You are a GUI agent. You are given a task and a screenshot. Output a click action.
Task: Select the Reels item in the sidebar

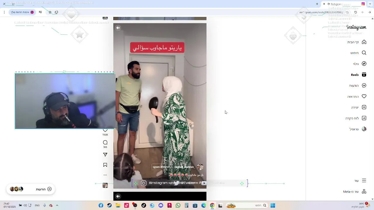coord(359,75)
